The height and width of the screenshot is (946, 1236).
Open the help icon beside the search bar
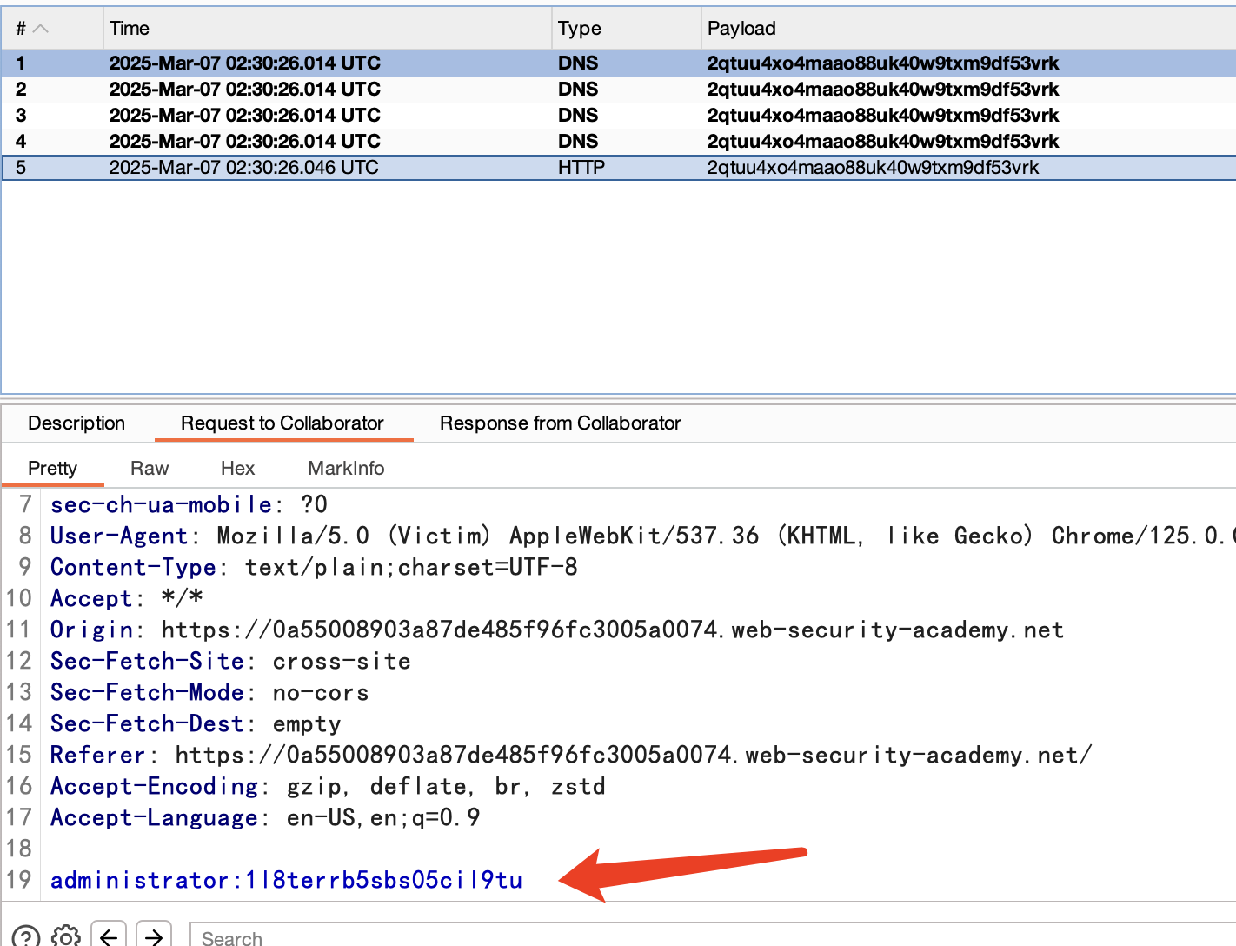26,936
